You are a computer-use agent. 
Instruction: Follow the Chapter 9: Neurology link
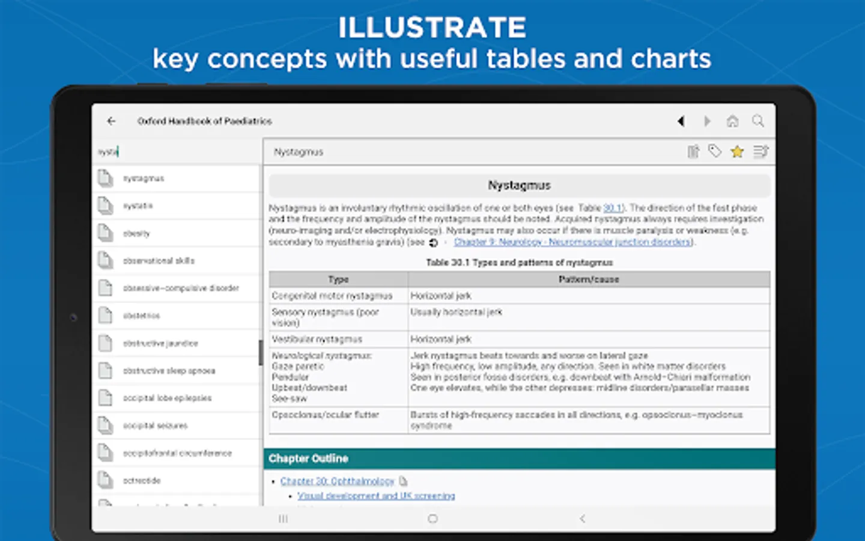tap(573, 242)
